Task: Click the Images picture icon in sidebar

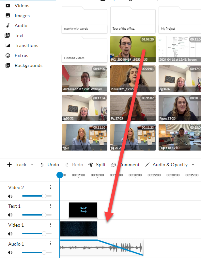Action: 8,15
